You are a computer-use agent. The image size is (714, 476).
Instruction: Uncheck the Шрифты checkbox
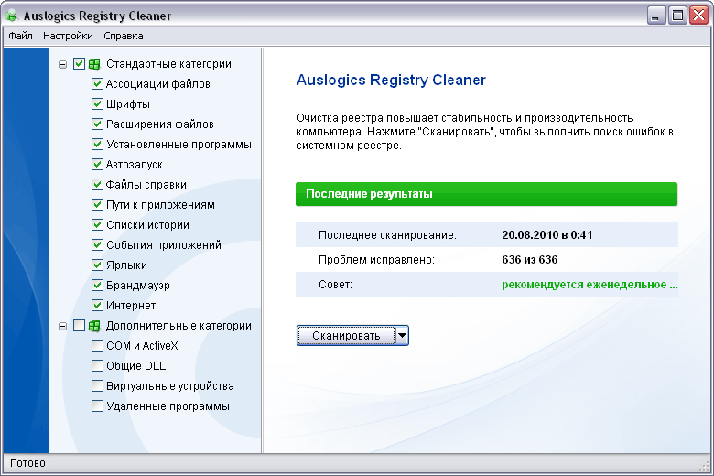[x=97, y=103]
